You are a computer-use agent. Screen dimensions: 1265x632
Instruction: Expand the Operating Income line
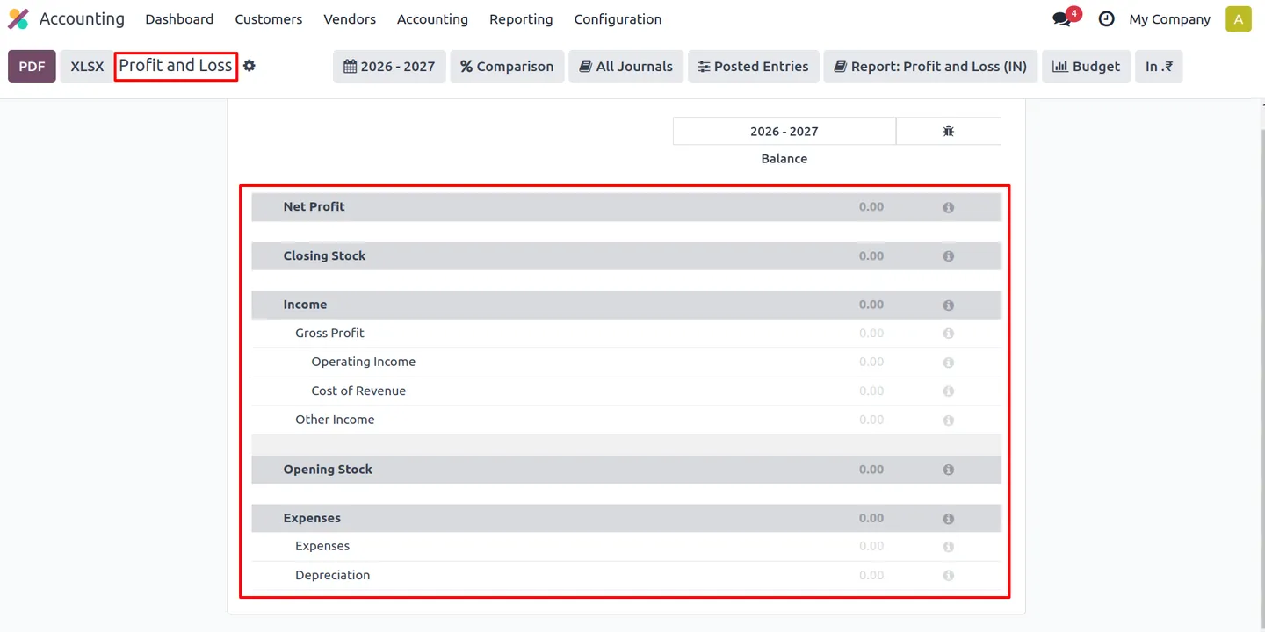(x=363, y=362)
